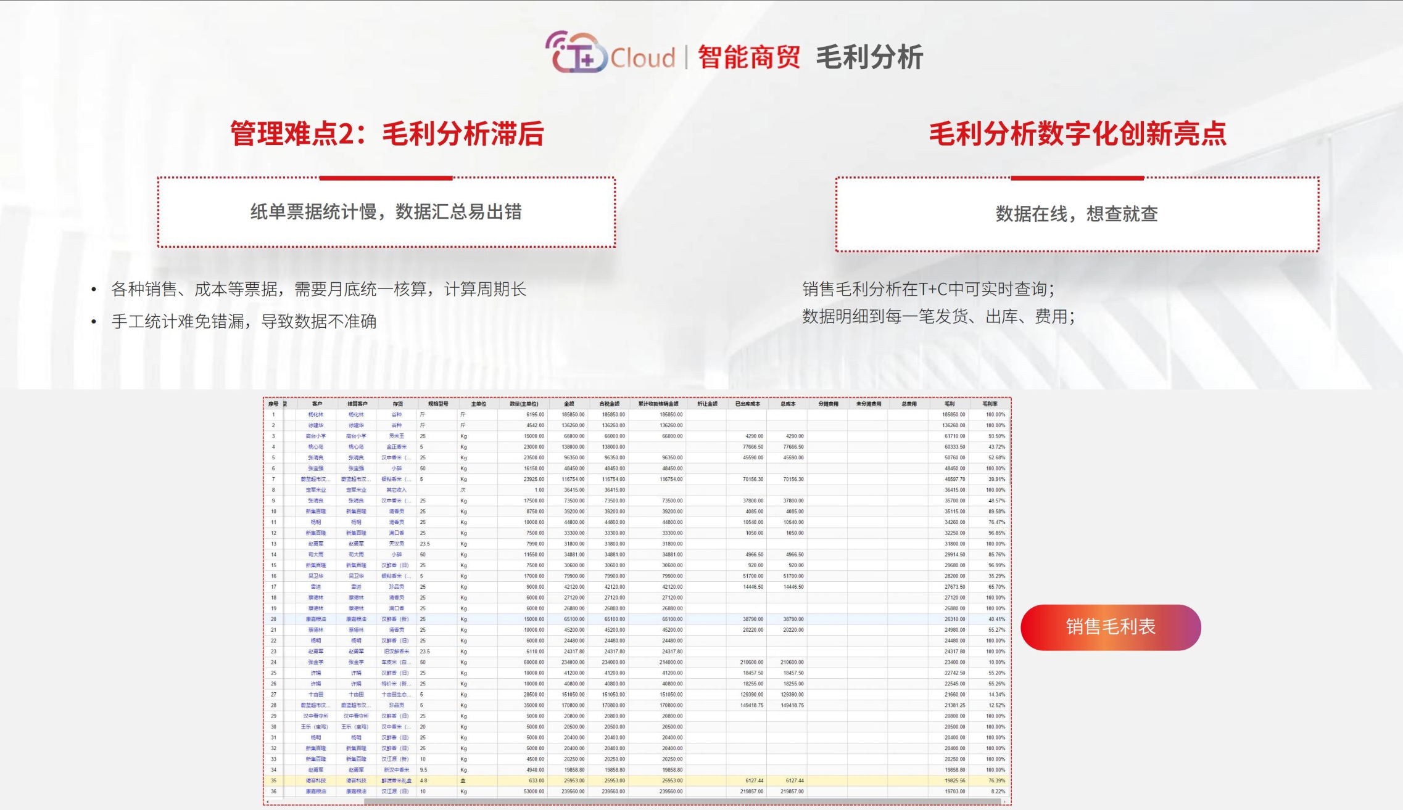The height and width of the screenshot is (810, 1403).
Task: Open customer link 高台小学 in row 3
Action: click(x=316, y=436)
